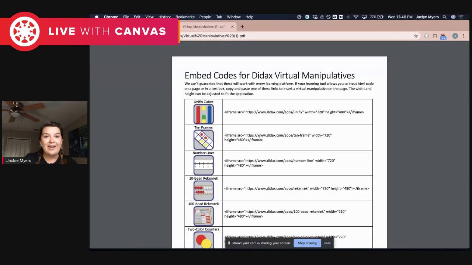Viewport: 472px width, 265px height.
Task: Click the Wi-Fi status icon
Action: tap(355, 17)
